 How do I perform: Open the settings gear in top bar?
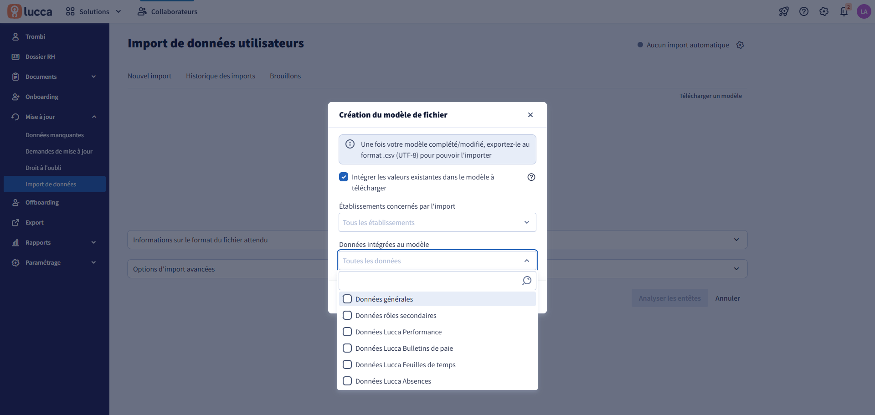(x=824, y=11)
